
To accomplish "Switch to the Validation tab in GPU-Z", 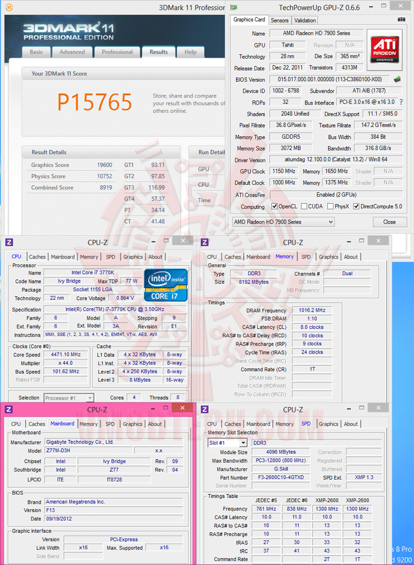I will [305, 21].
